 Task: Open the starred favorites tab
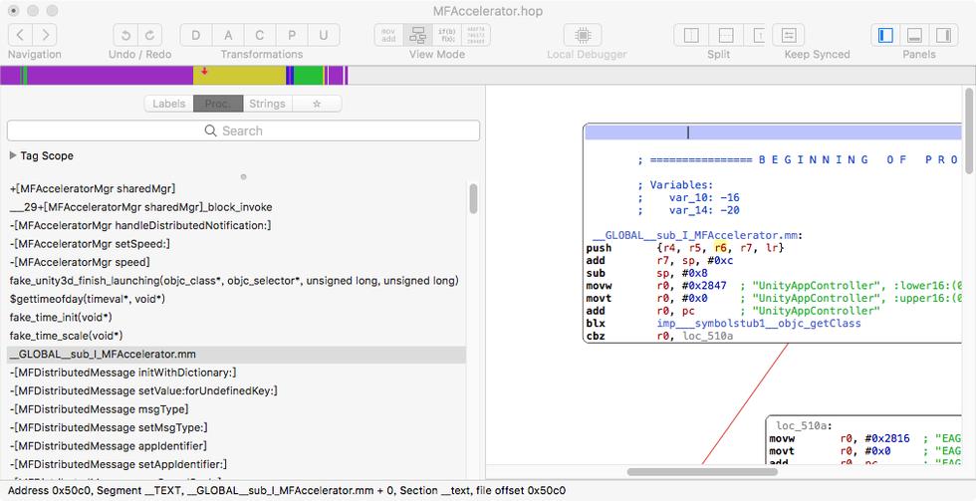(x=317, y=104)
